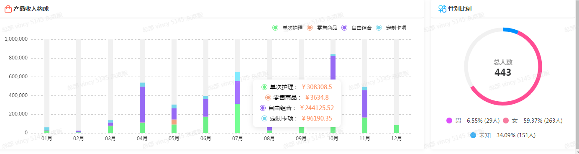Toggle the 零售商品 legend series
The width and height of the screenshot is (579, 154).
322,28
